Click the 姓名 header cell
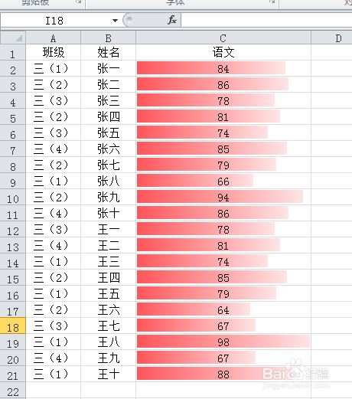The image size is (352, 399). point(109,53)
